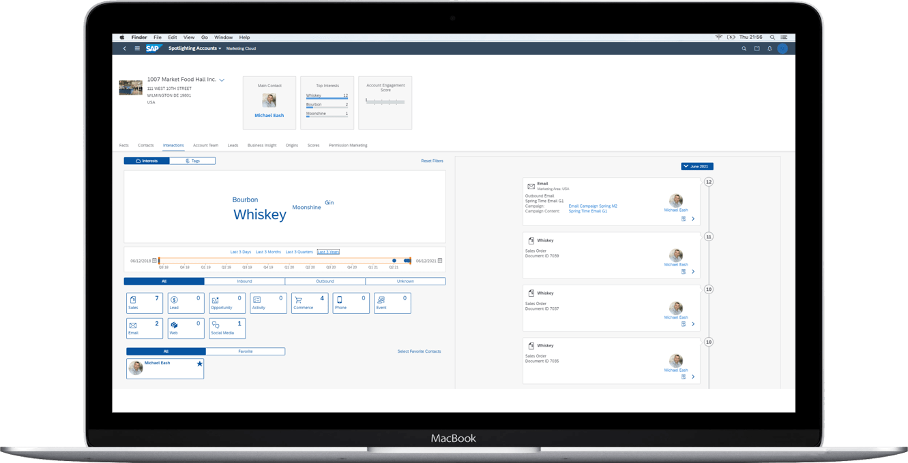This screenshot has height=463, width=908.
Task: Open start date calendar picker
Action: 155,261
